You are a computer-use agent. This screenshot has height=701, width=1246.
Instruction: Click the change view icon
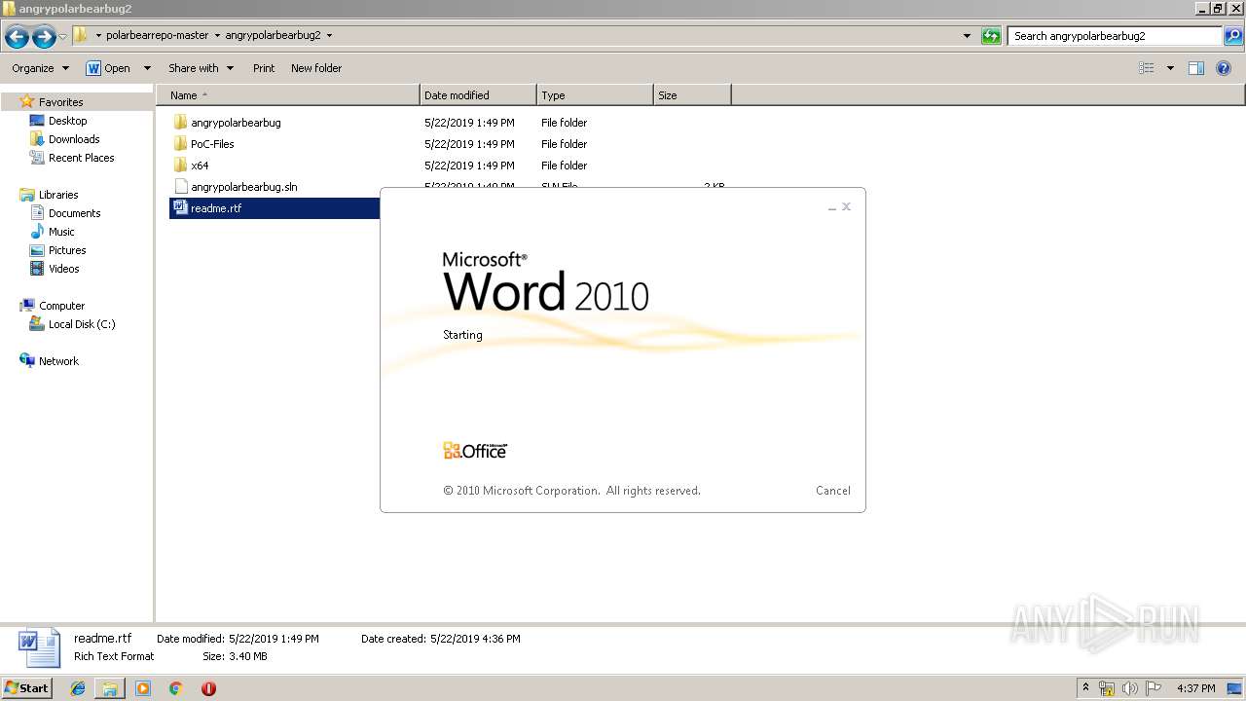point(1147,68)
